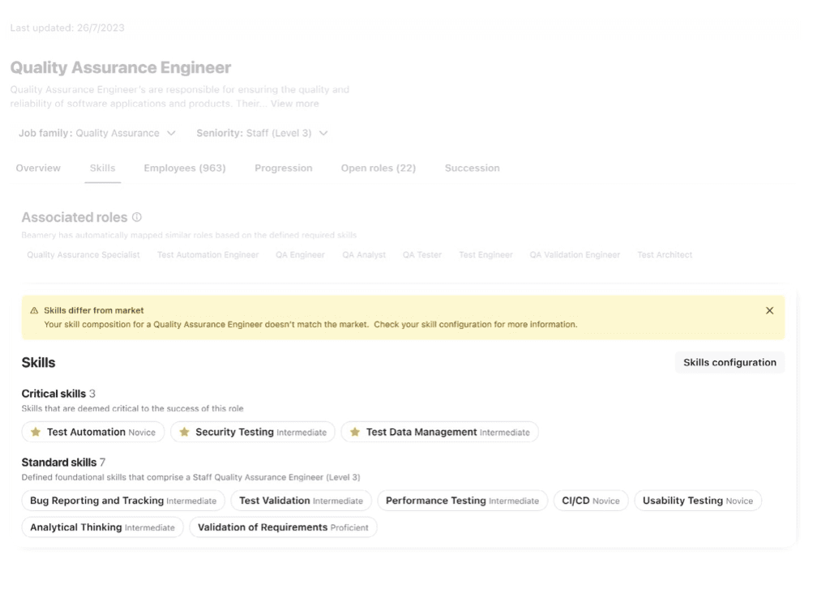Viewport: 817px width, 601px height.
Task: Click the star on Security Testing skill
Action: pos(184,432)
